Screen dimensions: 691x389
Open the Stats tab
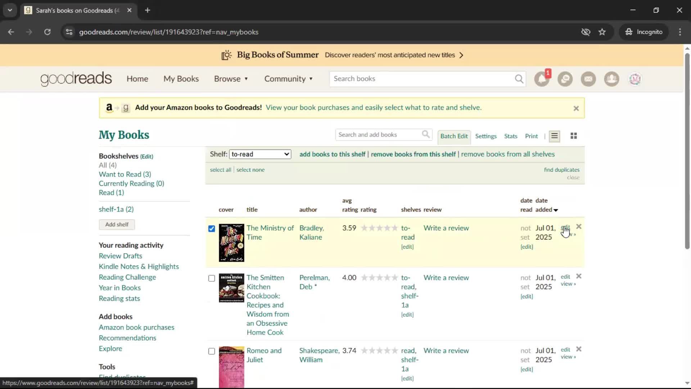[511, 136]
